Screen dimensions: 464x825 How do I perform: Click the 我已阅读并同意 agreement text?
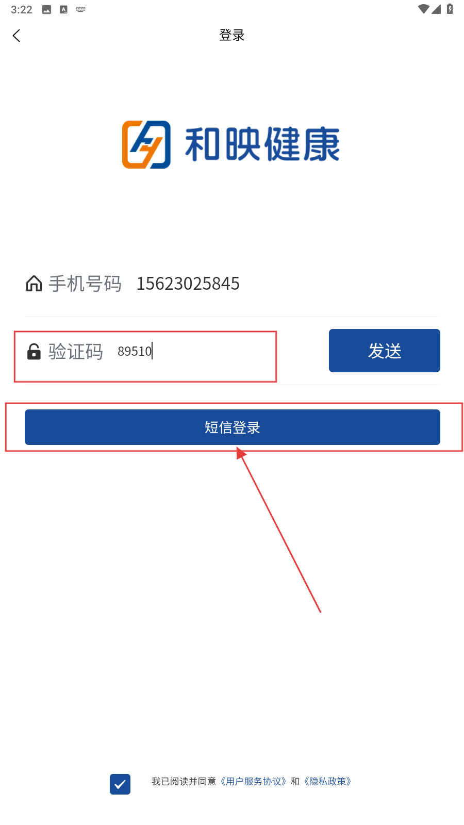tap(184, 781)
